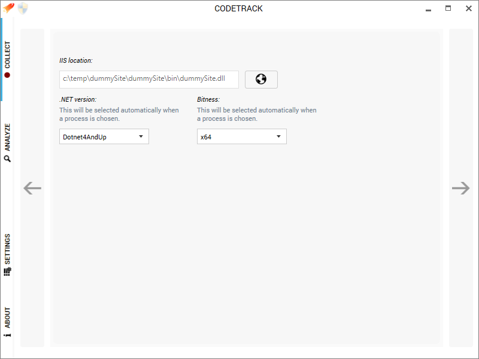The height and width of the screenshot is (359, 479).
Task: Click into the IIS location path field
Action: click(149, 80)
